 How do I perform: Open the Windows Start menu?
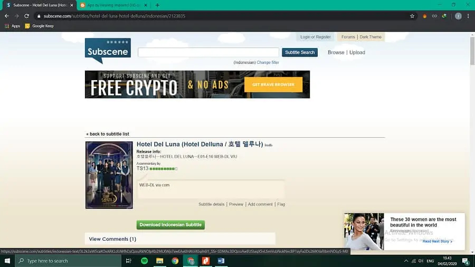(7, 261)
